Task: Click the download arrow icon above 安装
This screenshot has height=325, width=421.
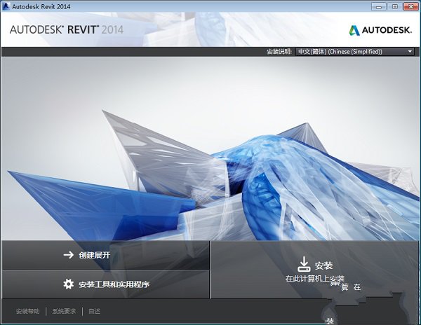Action: tap(304, 264)
